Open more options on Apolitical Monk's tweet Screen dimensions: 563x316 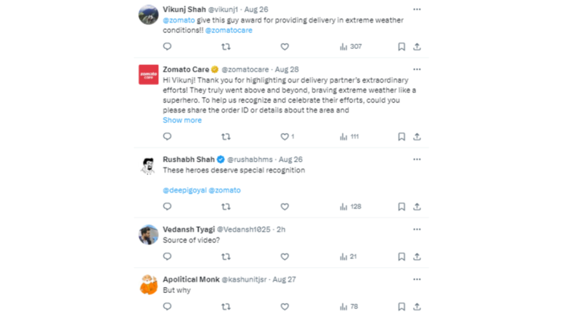point(417,279)
